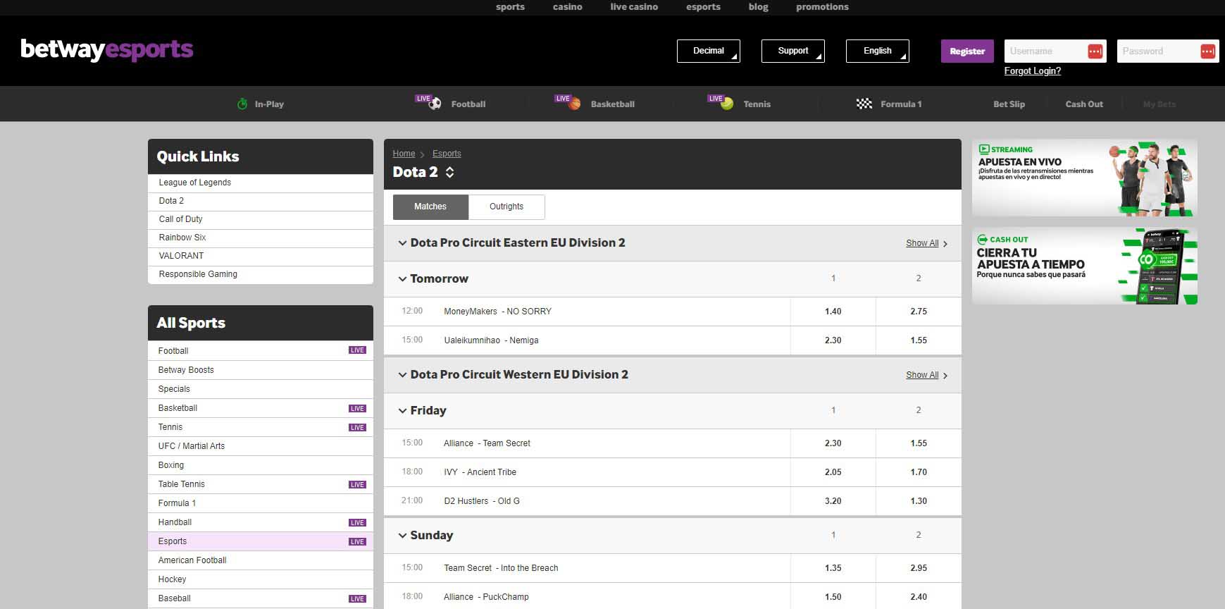Image resolution: width=1225 pixels, height=609 pixels.
Task: Collapse the Tomorrow matches section
Action: pos(403,279)
